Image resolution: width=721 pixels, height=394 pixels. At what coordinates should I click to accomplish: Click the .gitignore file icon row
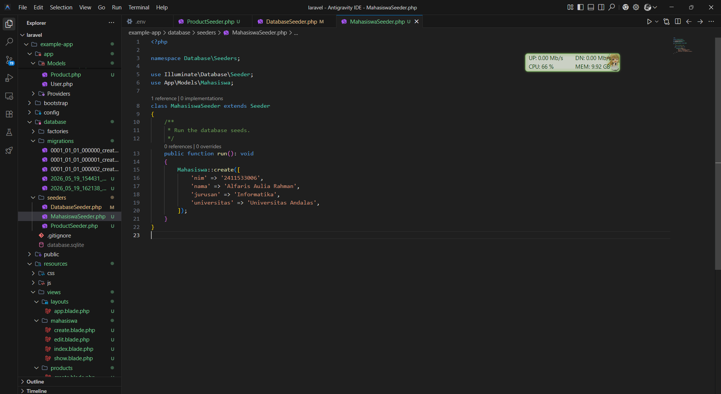(x=69, y=235)
